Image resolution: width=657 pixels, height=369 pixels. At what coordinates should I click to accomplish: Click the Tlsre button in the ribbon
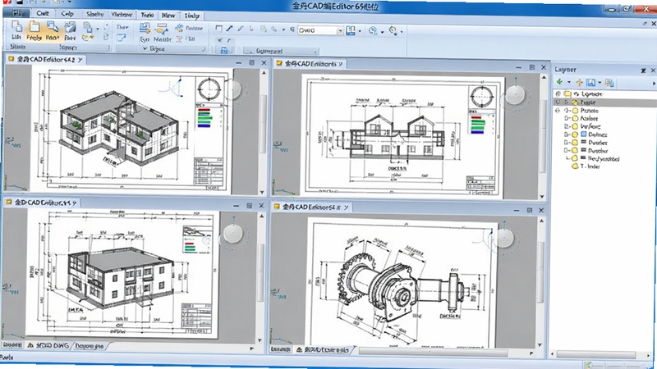(122, 27)
